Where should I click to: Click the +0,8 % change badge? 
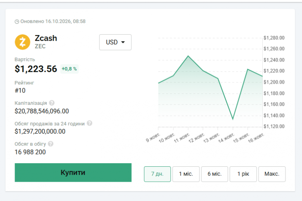(69, 69)
